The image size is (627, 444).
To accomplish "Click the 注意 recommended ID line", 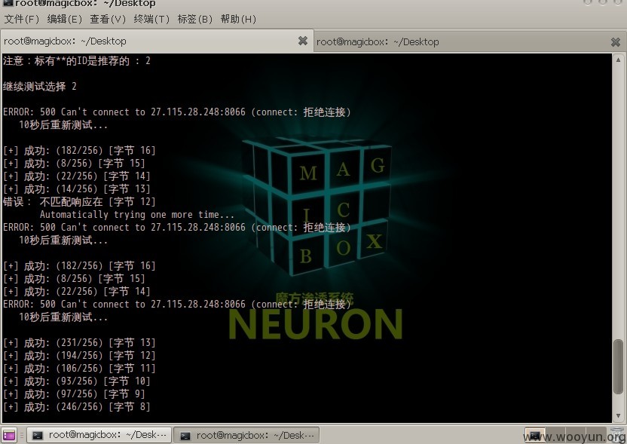I will point(77,61).
